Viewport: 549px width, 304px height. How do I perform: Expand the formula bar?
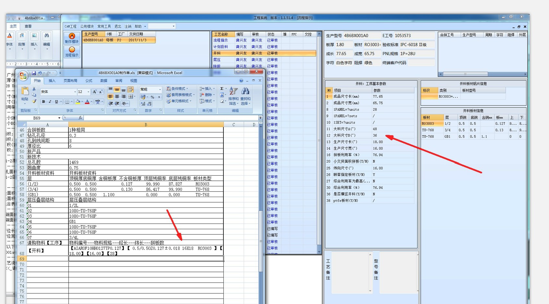[260, 118]
